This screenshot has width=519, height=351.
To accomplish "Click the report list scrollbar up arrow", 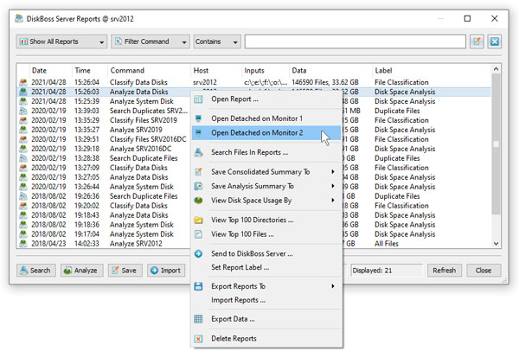I will click(x=496, y=69).
